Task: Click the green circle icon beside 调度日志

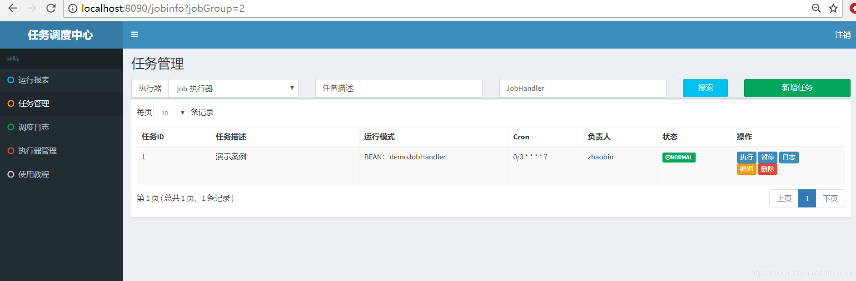Action: (x=11, y=127)
